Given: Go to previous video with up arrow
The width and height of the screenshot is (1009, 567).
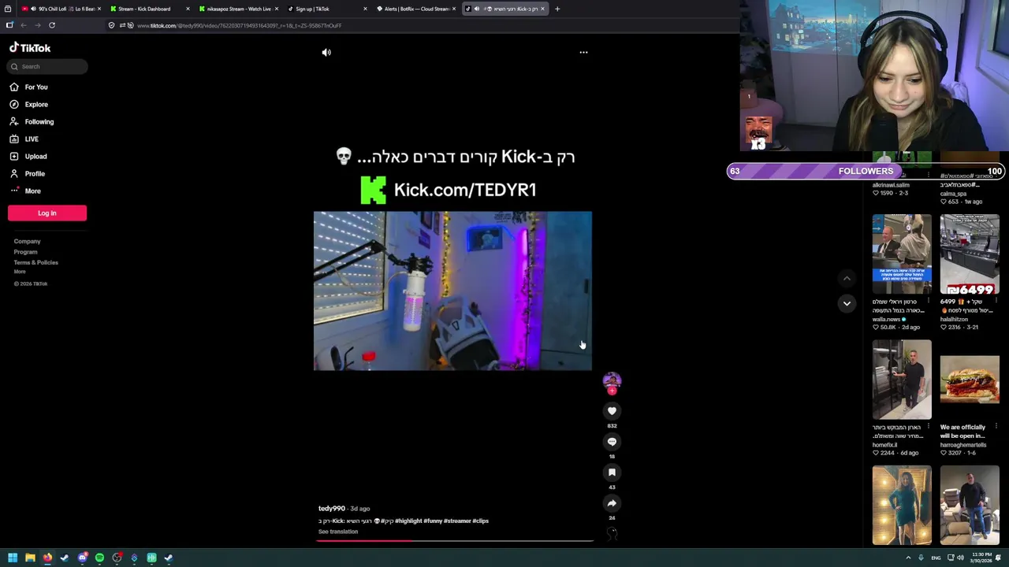Looking at the screenshot, I should point(847,278).
